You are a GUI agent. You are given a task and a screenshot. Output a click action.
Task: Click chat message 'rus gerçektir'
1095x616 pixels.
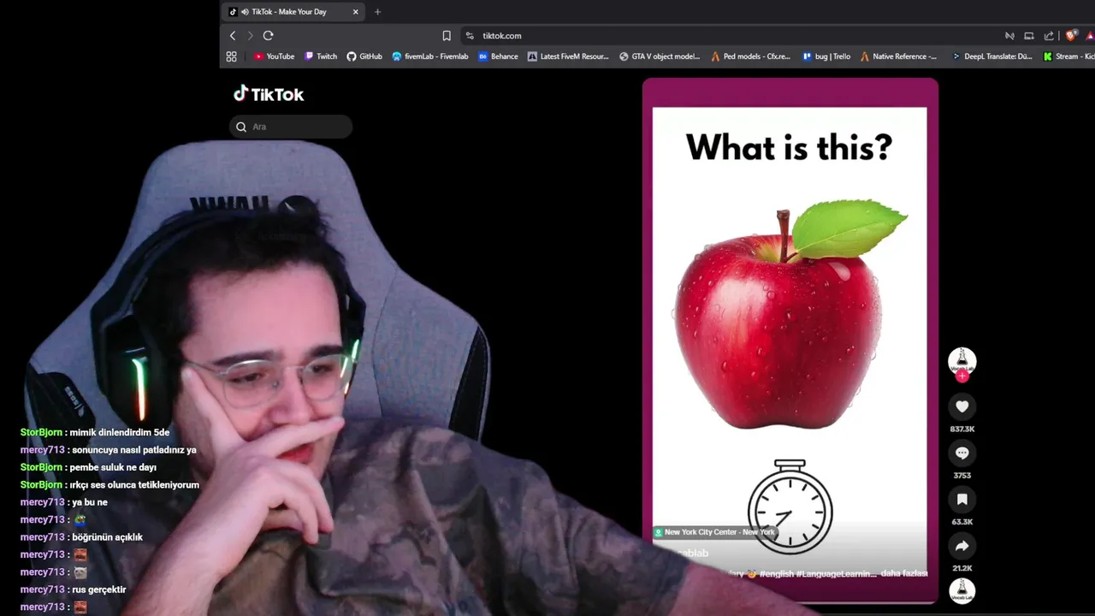pos(98,589)
